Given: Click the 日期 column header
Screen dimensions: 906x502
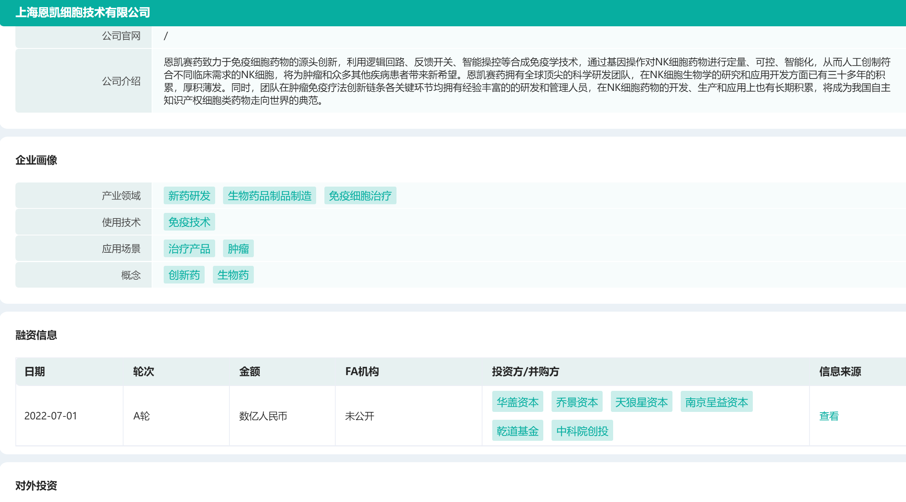Looking at the screenshot, I should (35, 372).
